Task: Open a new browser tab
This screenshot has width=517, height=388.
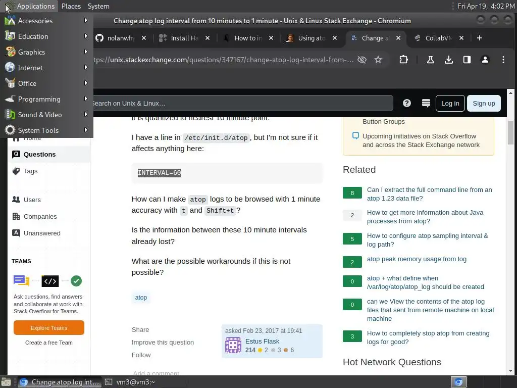Action: pyautogui.click(x=480, y=38)
